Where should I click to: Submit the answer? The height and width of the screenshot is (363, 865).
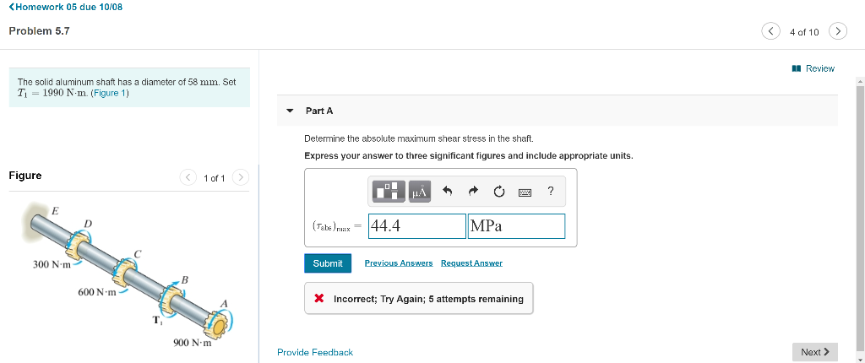pyautogui.click(x=328, y=263)
